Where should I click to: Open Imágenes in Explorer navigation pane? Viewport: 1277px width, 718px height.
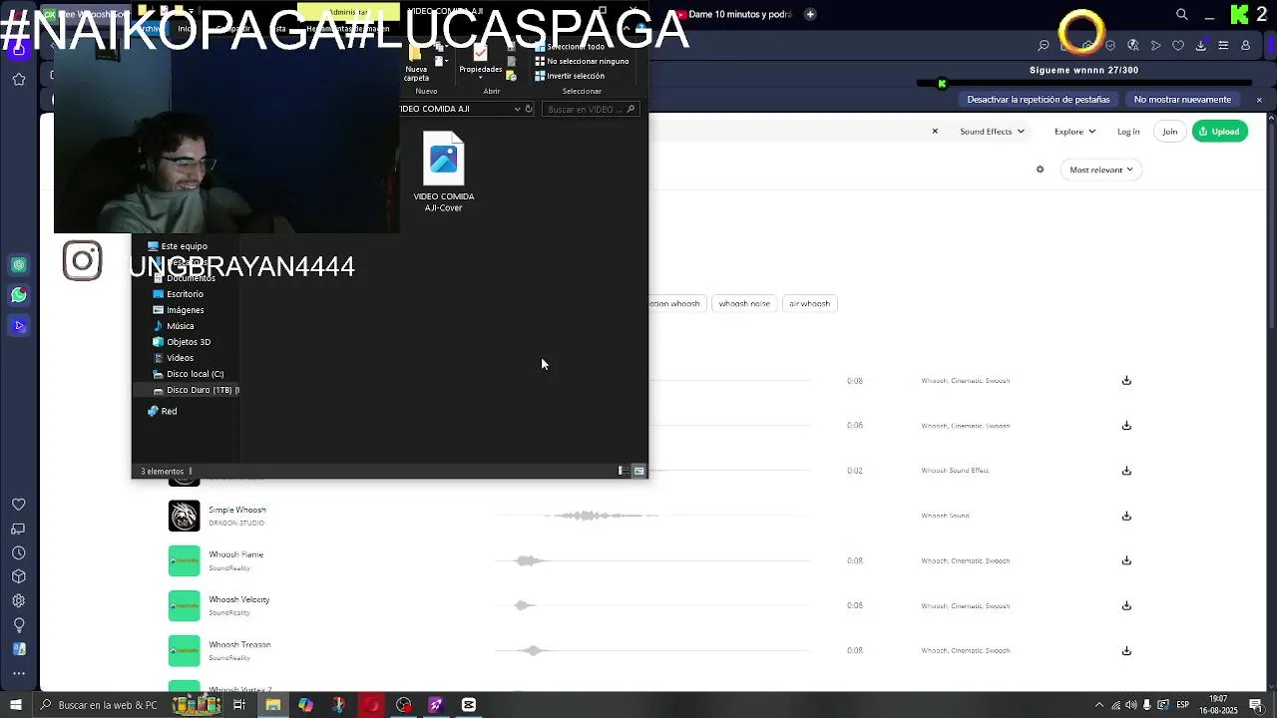tap(178, 310)
